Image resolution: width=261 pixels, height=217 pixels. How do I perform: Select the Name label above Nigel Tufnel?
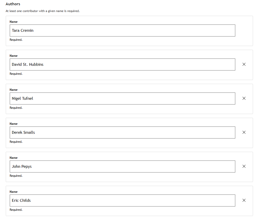[13, 90]
